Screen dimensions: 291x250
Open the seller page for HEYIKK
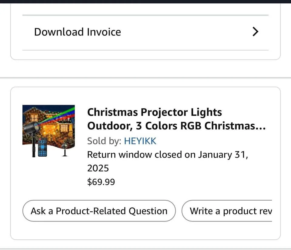(140, 141)
